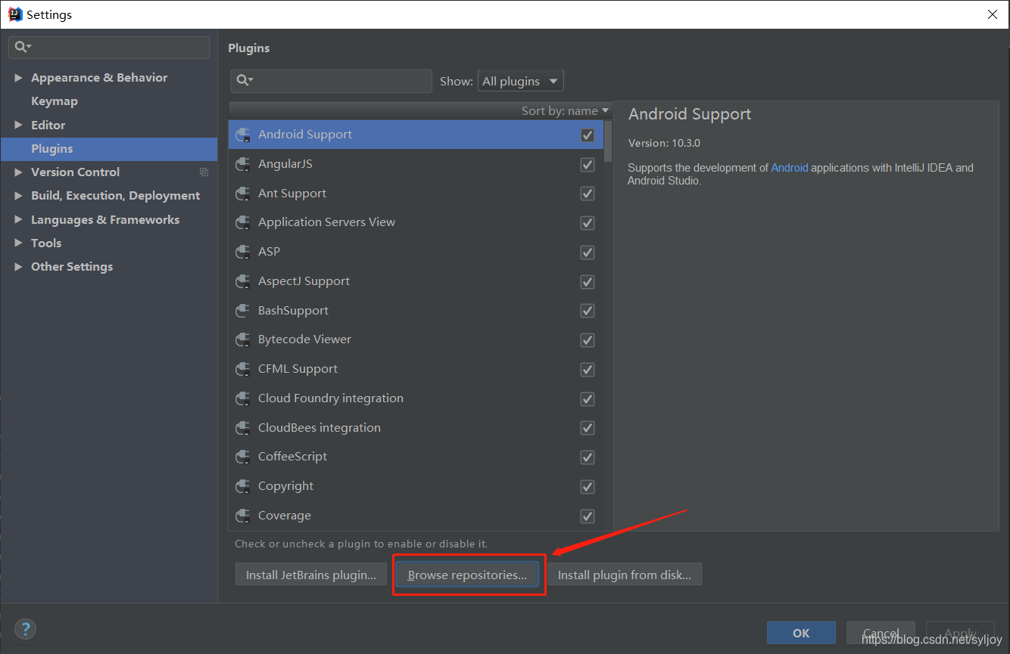Select Plugins in settings tree
This screenshot has height=654, width=1010.
tap(52, 149)
